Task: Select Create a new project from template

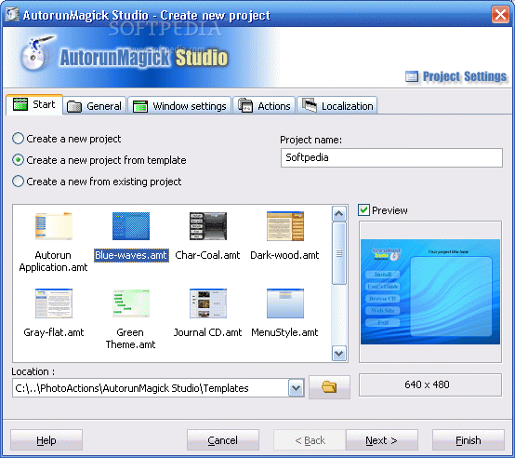Action: tap(99, 160)
